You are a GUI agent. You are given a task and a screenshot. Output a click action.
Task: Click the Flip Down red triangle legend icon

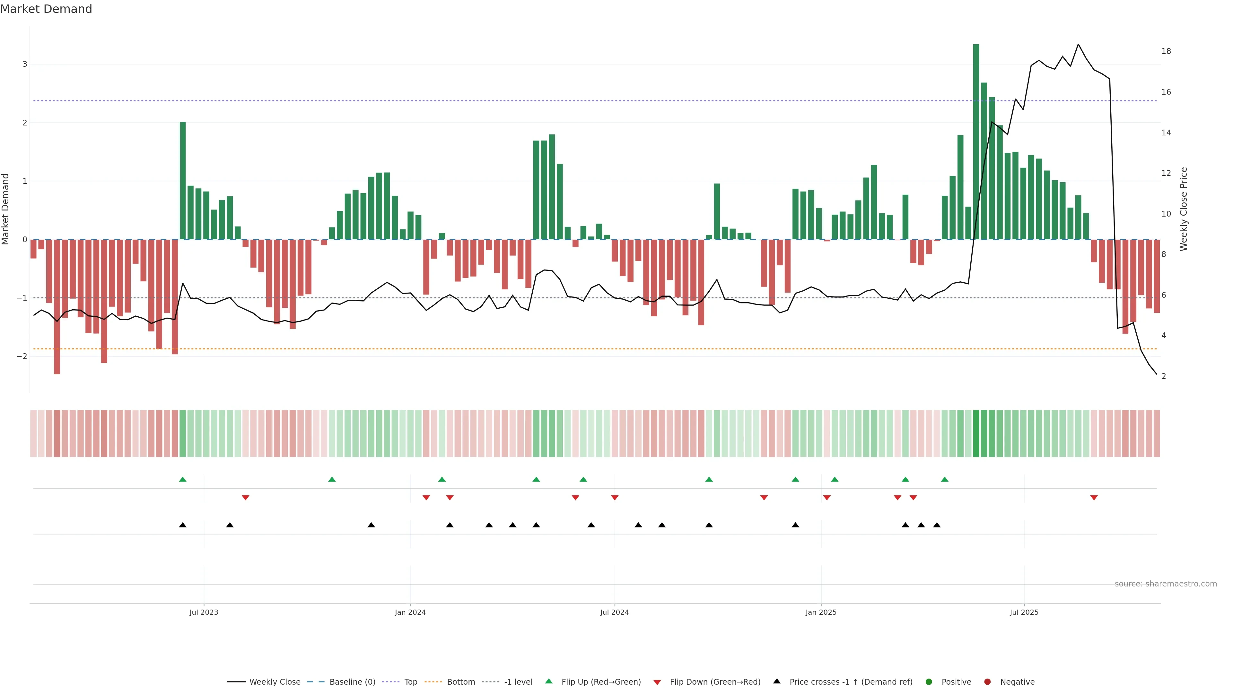[657, 682]
